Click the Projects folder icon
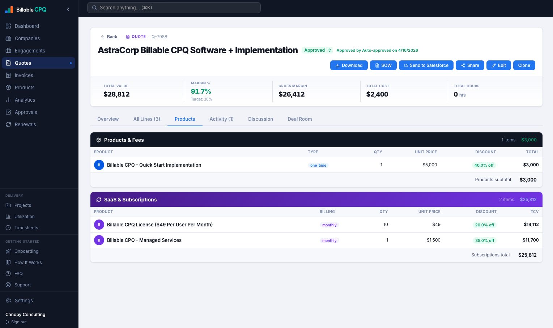Screen dimensions: 553x328 coord(8,205)
